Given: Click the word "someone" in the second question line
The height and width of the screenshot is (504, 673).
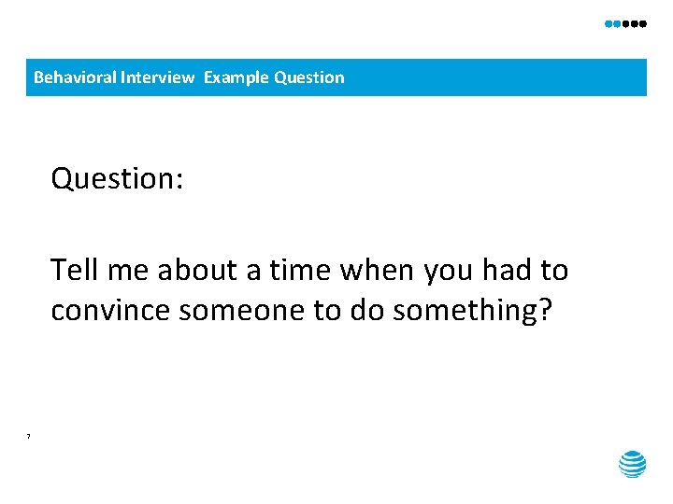Looking at the screenshot, I should (242, 310).
